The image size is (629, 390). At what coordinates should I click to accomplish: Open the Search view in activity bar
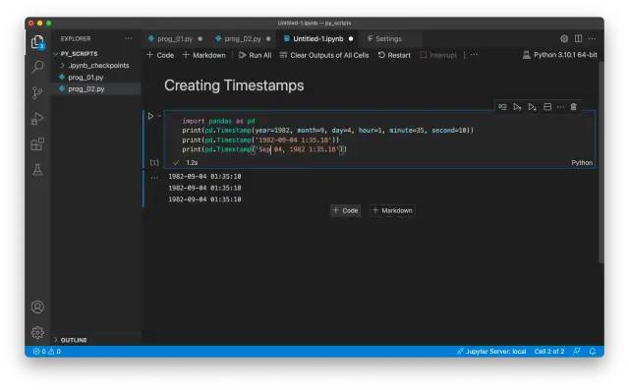[x=37, y=67]
